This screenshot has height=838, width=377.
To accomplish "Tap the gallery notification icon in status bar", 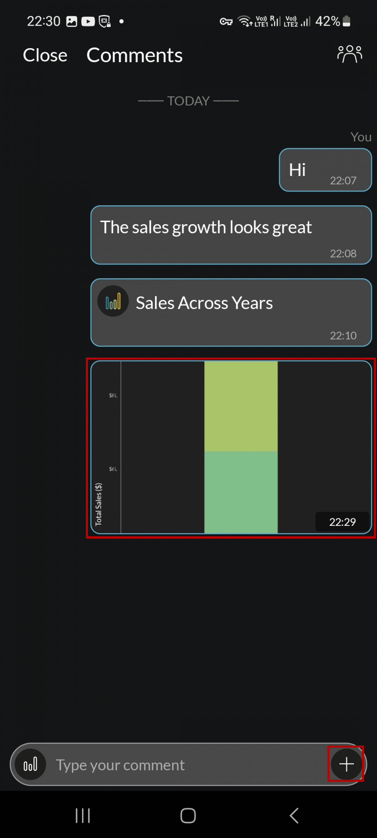I will coord(71,21).
